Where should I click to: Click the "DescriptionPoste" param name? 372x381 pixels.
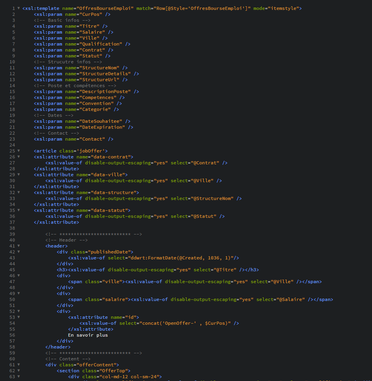point(105,91)
